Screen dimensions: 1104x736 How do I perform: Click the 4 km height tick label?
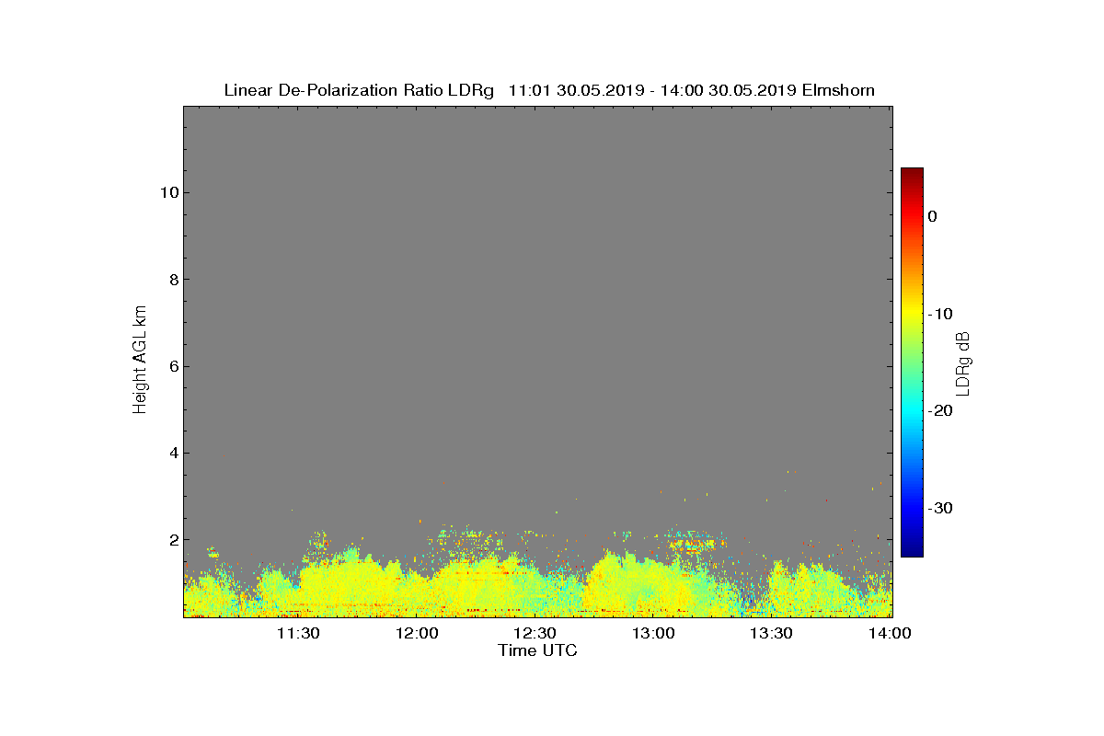[x=172, y=453]
